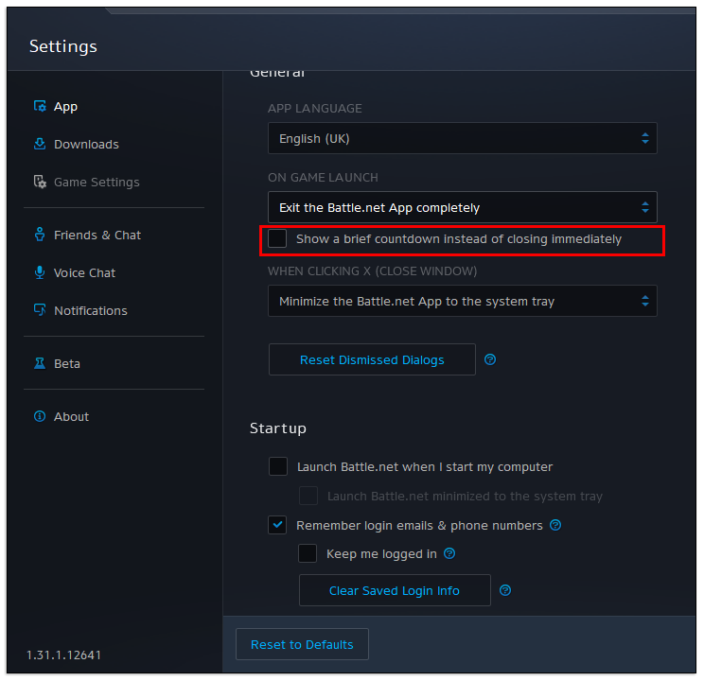Go to Game Settings section
The height and width of the screenshot is (681, 704).
coord(97,183)
